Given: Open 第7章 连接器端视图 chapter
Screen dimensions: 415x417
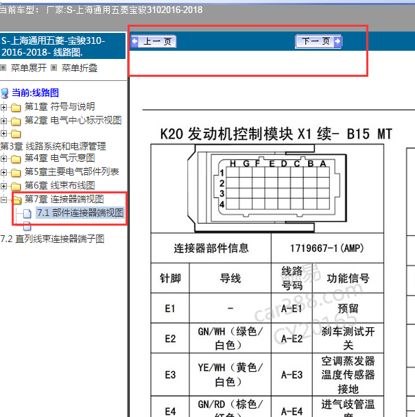Looking at the screenshot, I should (x=64, y=199).
